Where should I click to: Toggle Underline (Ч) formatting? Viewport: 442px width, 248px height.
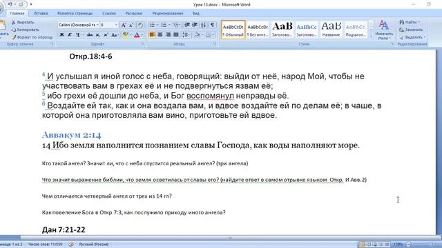pyautogui.click(x=77, y=35)
